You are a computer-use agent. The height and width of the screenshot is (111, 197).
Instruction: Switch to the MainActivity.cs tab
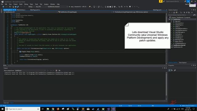(21, 10)
